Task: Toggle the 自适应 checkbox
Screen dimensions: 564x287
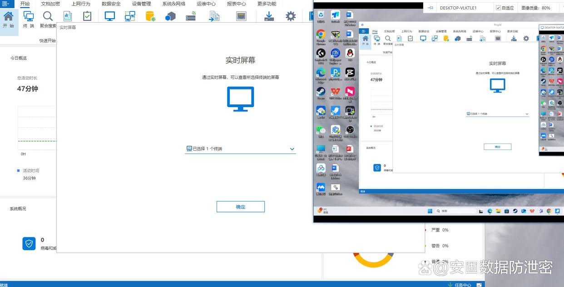Action: point(498,8)
